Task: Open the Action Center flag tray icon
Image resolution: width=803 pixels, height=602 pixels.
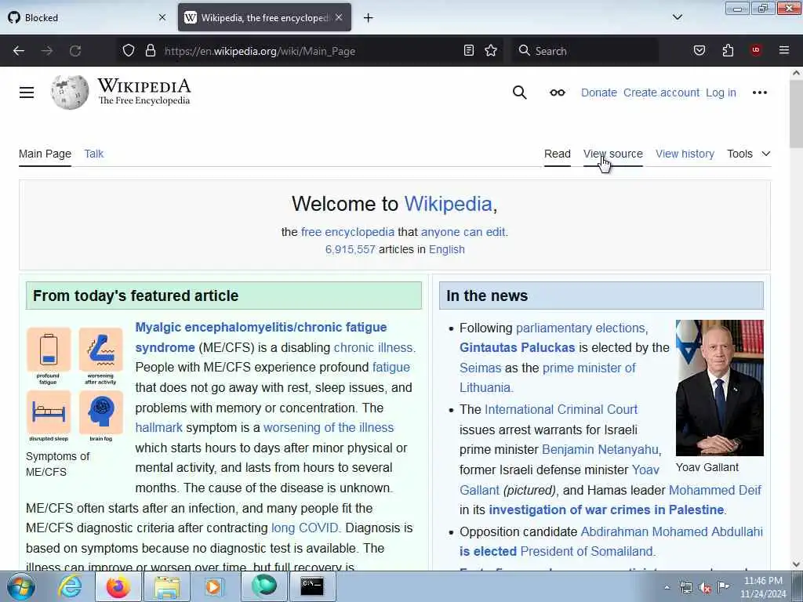Action: pos(723,587)
